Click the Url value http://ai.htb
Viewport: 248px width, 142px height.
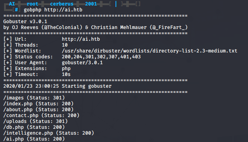point(81,39)
